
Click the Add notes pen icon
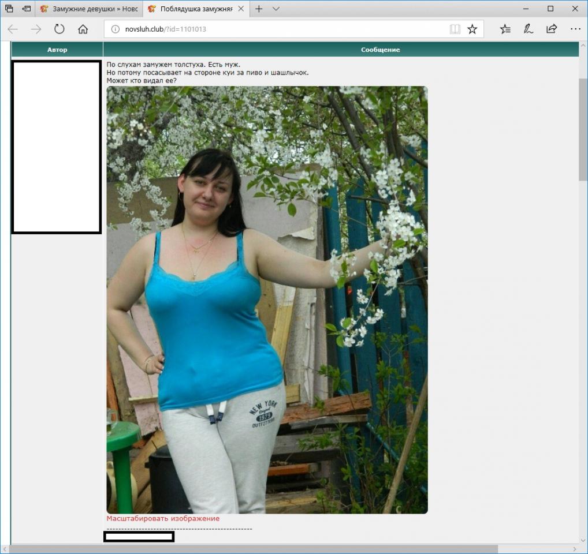[528, 29]
